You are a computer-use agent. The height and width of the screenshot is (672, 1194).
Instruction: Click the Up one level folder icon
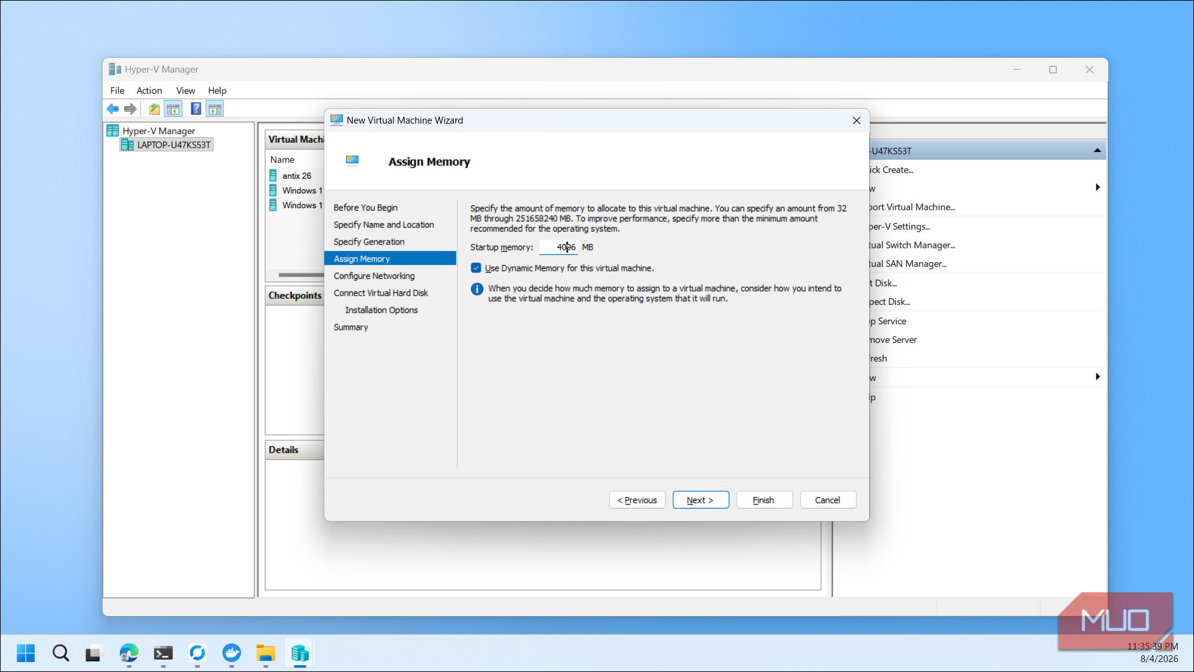click(x=154, y=109)
